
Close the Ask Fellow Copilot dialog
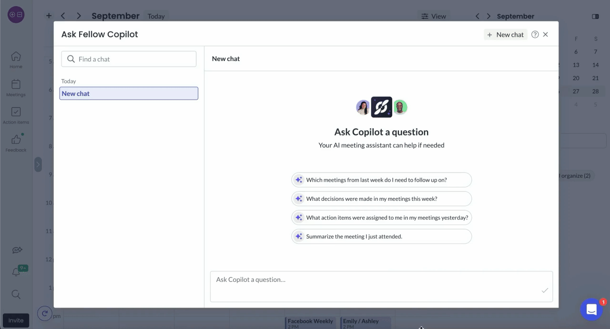[x=546, y=34]
